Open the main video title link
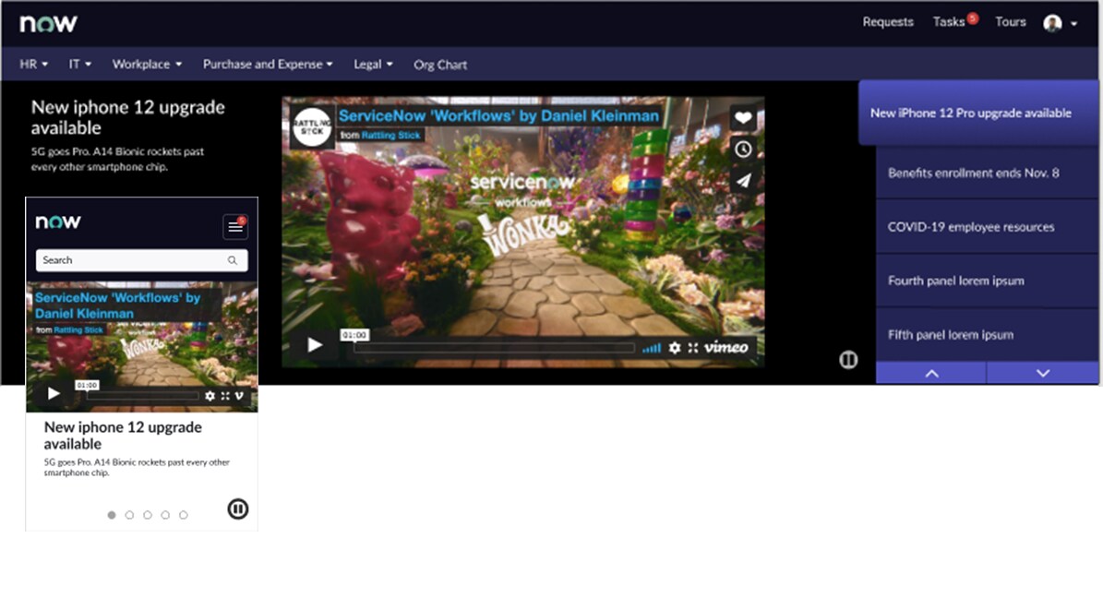The image size is (1103, 598). 498,115
